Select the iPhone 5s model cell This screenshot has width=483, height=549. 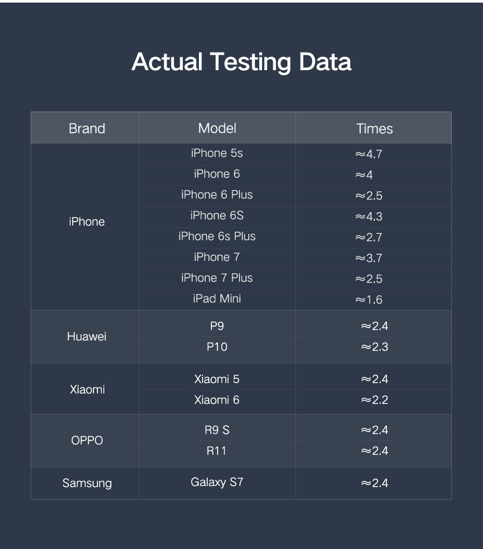tap(217, 153)
